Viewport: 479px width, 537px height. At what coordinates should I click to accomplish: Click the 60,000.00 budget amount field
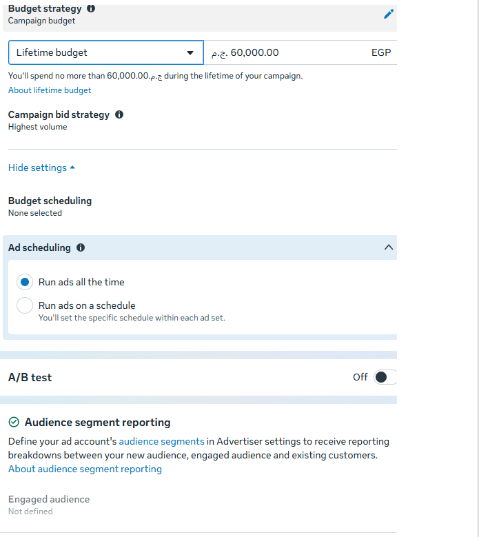(x=300, y=52)
